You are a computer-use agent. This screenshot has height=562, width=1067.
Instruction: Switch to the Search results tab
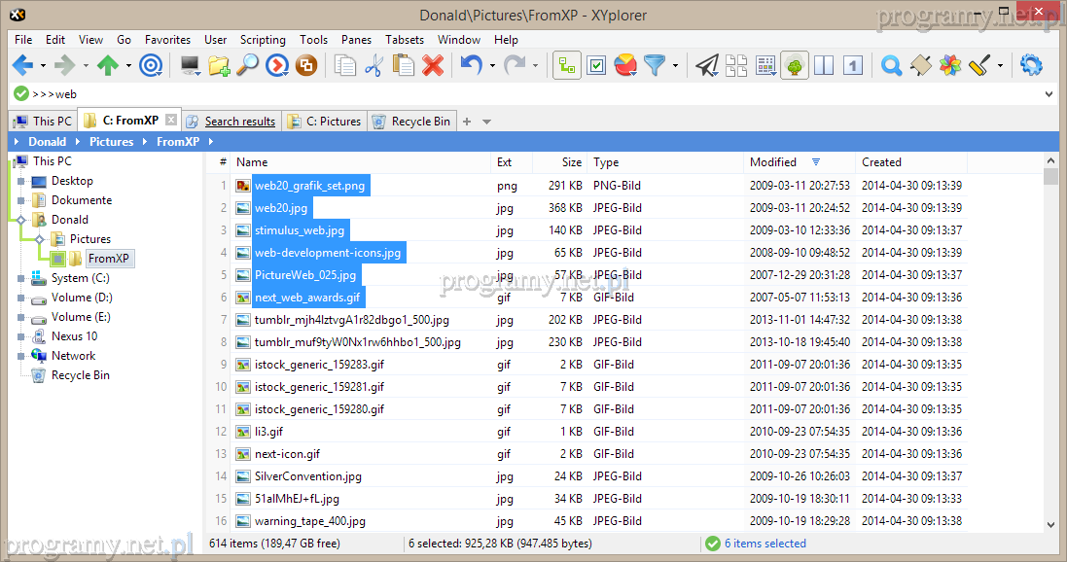tap(239, 122)
